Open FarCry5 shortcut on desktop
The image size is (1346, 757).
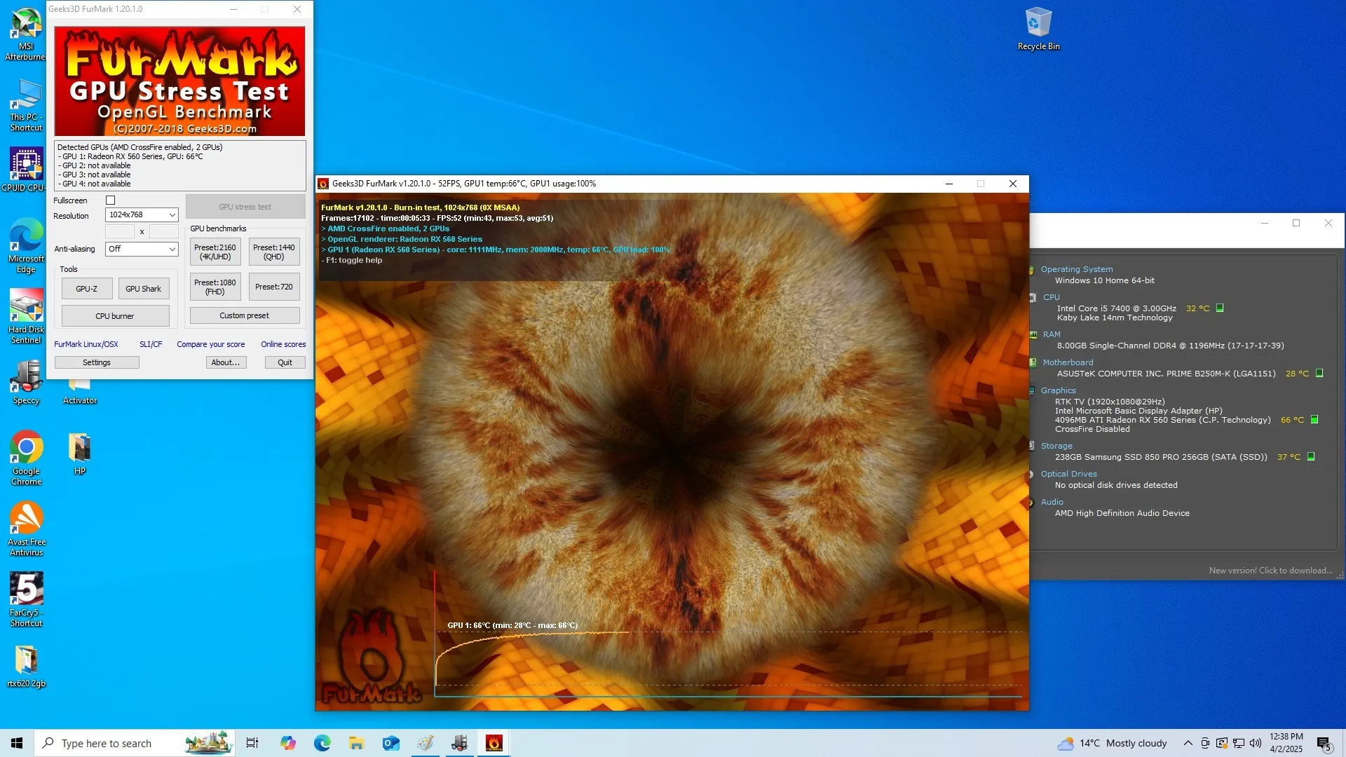point(26,600)
